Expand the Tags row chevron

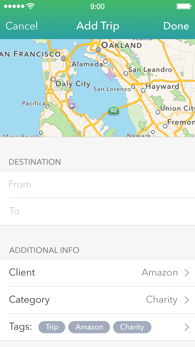point(187,327)
